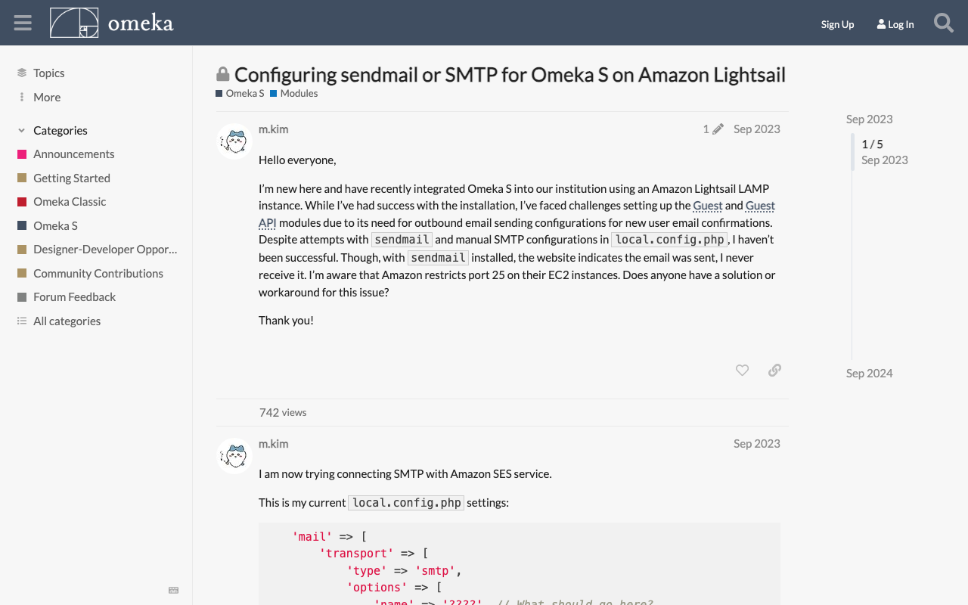
Task: Click the Log In button
Action: pyautogui.click(x=895, y=23)
